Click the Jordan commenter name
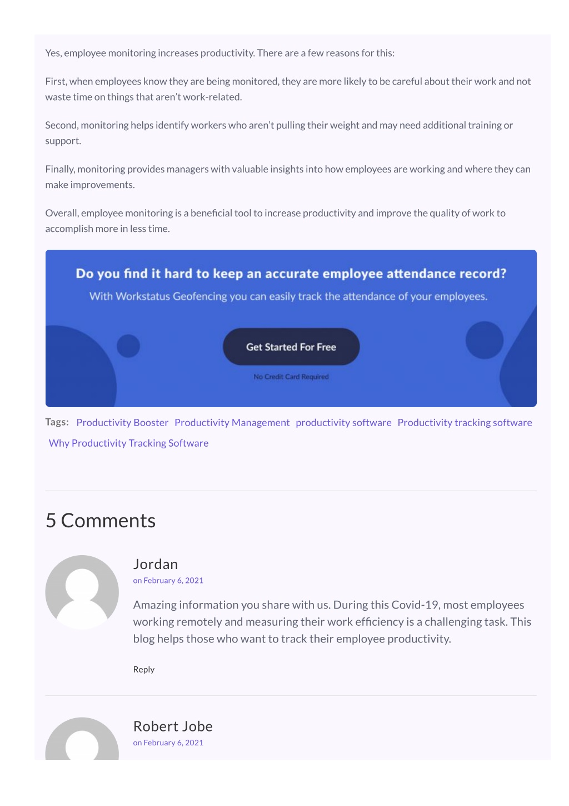569x806 pixels. point(156,564)
